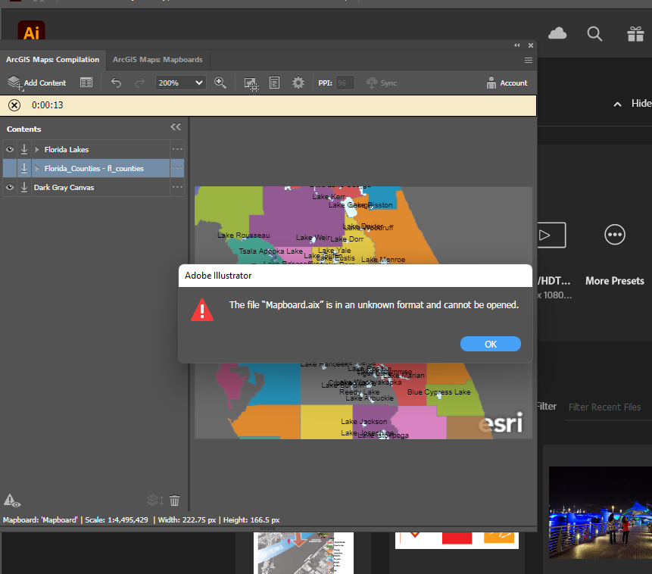
Task: Select the ArcGIS Maps: Compilation tab
Action: pos(53,60)
